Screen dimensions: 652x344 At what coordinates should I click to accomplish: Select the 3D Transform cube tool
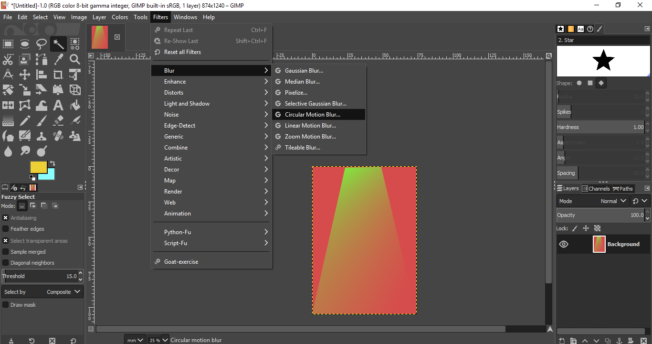75,90
